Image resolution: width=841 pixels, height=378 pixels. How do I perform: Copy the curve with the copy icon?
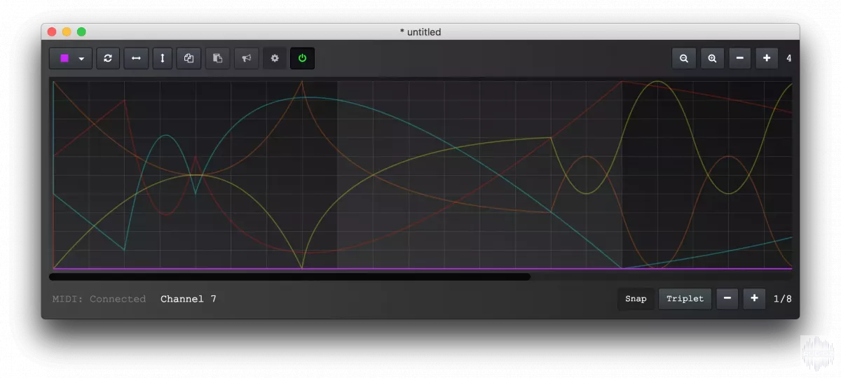[189, 58]
